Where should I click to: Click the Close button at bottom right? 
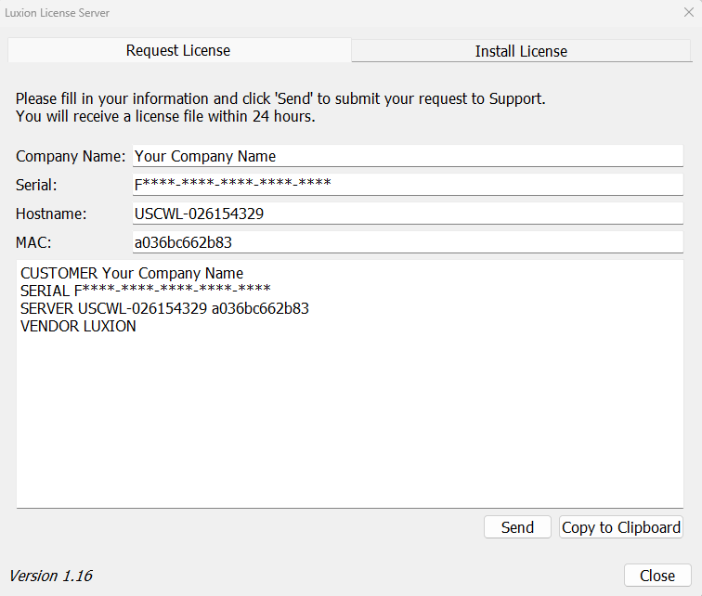click(x=657, y=576)
